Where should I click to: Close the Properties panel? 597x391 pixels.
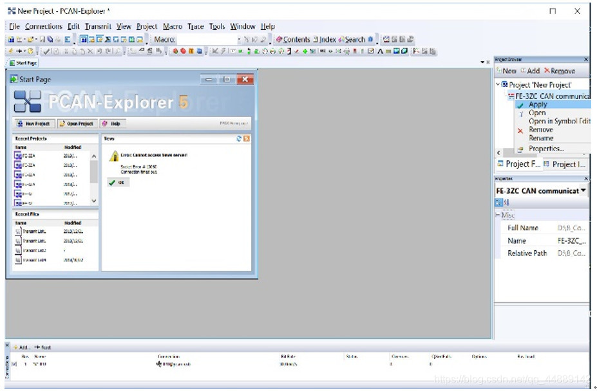586,179
